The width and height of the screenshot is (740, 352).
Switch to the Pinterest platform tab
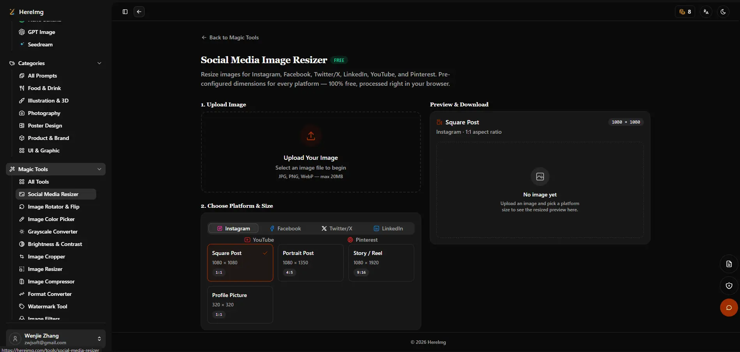(x=362, y=240)
